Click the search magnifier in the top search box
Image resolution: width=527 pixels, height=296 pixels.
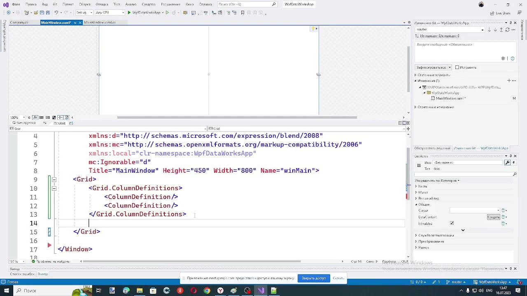[x=274, y=4]
